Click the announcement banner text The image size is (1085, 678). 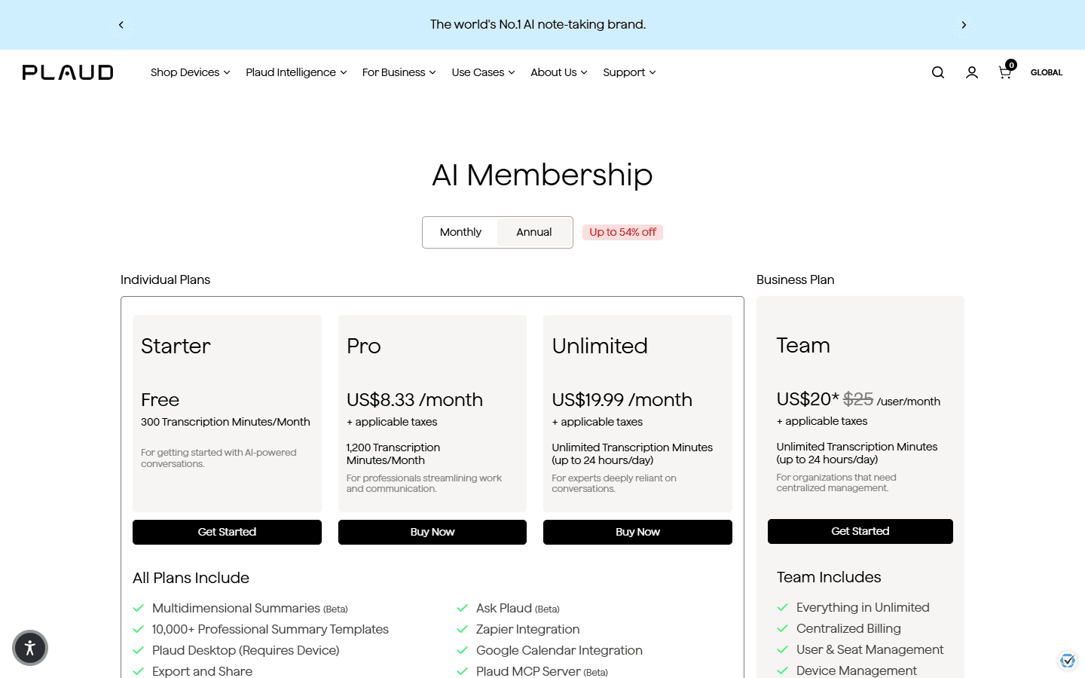(x=538, y=24)
